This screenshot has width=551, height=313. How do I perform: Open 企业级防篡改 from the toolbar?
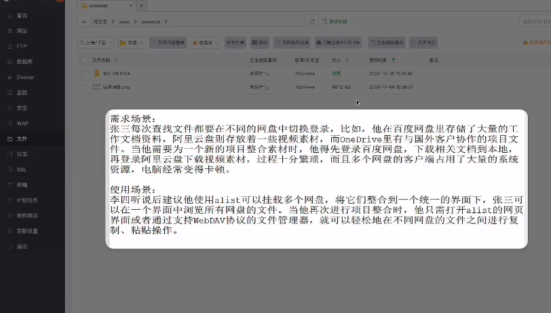[x=387, y=43]
